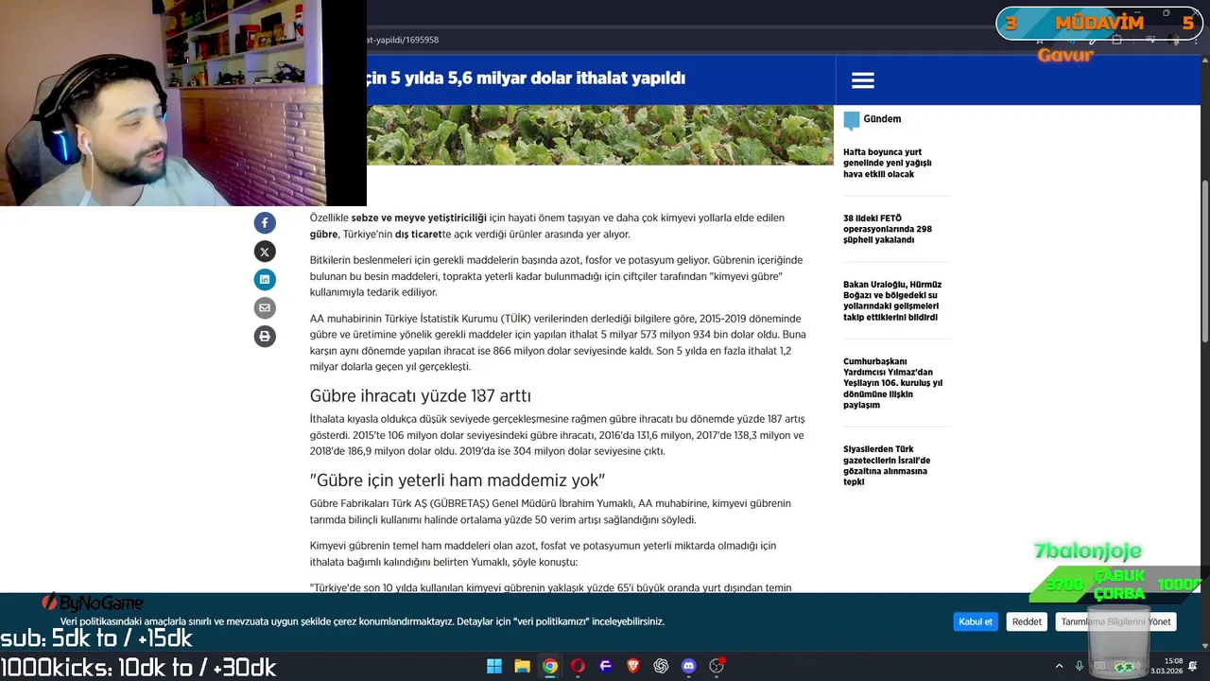Click 'Tanımlama Bilgilerini Yönet' button
Viewport: 1210px width, 681px height.
[1115, 621]
